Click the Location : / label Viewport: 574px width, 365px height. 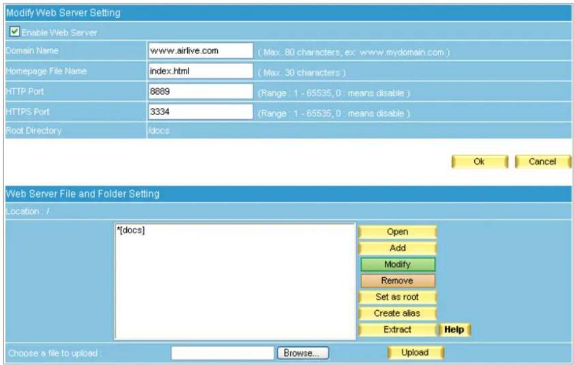pyautogui.click(x=28, y=211)
